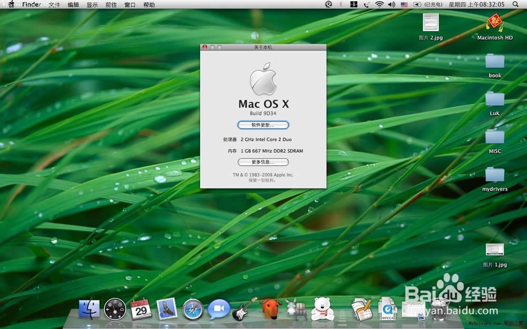The width and height of the screenshot is (527, 329).
Task: Launch Safari from the Dock
Action: coord(192,309)
